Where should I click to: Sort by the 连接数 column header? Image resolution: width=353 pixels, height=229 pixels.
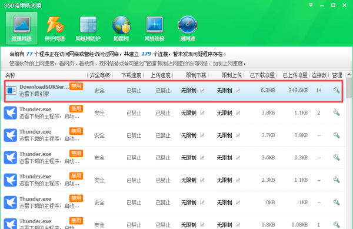click(x=319, y=75)
